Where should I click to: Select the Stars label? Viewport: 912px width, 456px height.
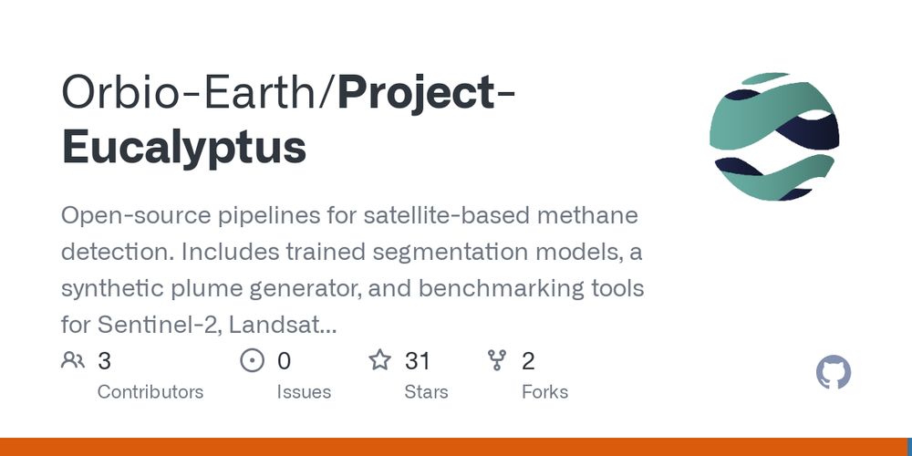click(426, 392)
